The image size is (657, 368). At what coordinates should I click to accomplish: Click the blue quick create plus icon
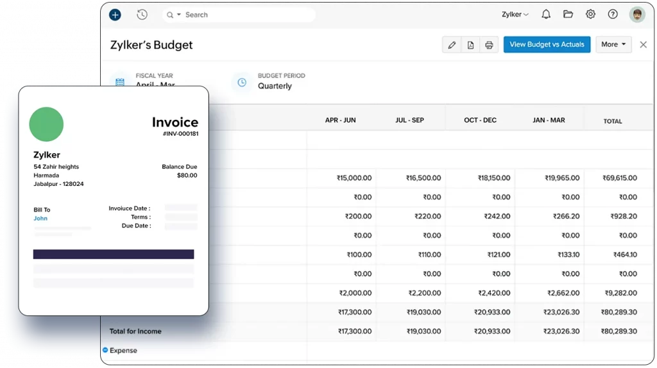[x=115, y=15]
